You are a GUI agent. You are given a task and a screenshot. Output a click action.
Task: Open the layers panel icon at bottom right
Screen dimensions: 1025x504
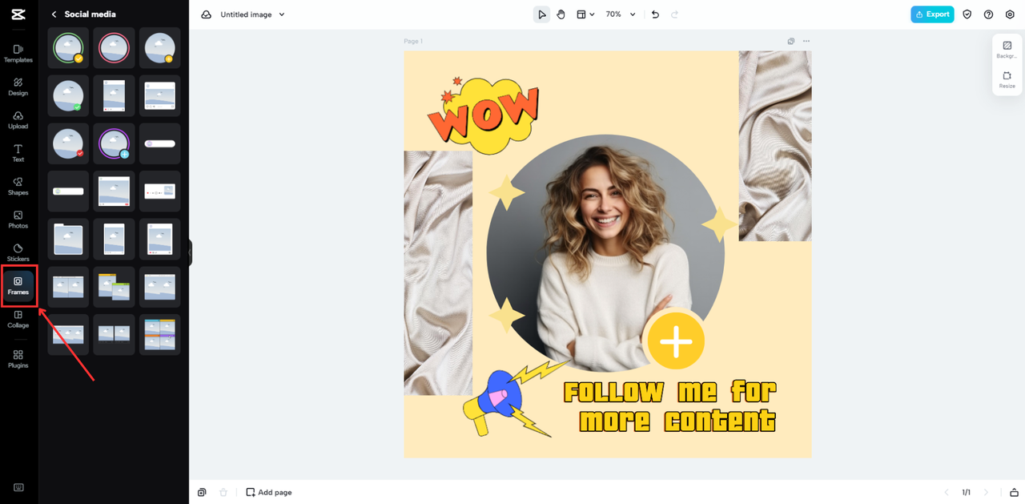coord(1014,492)
